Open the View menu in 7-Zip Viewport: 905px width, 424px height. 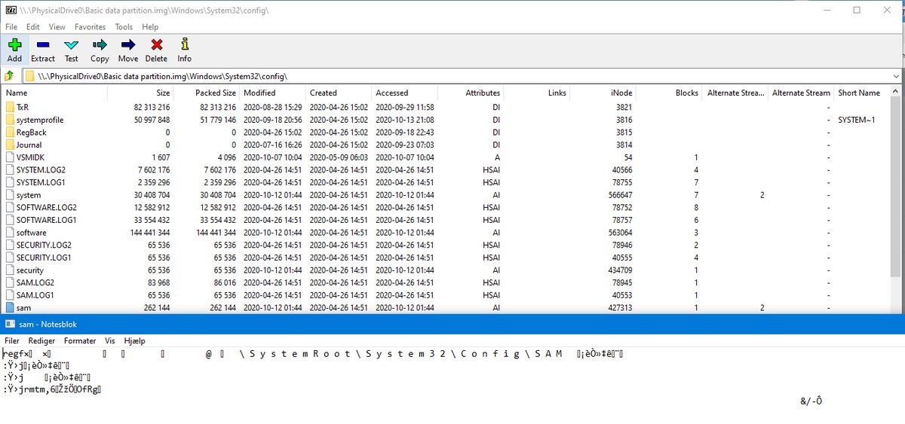57,26
